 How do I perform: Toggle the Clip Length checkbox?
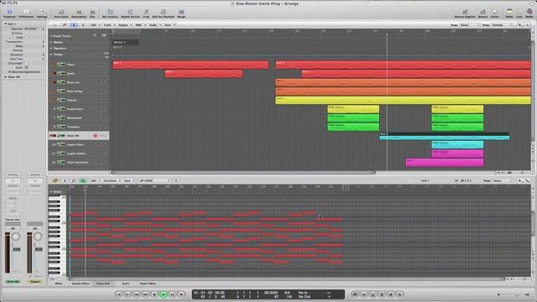tap(26, 64)
